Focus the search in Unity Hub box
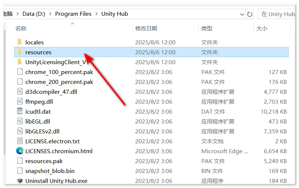 [x=277, y=14]
